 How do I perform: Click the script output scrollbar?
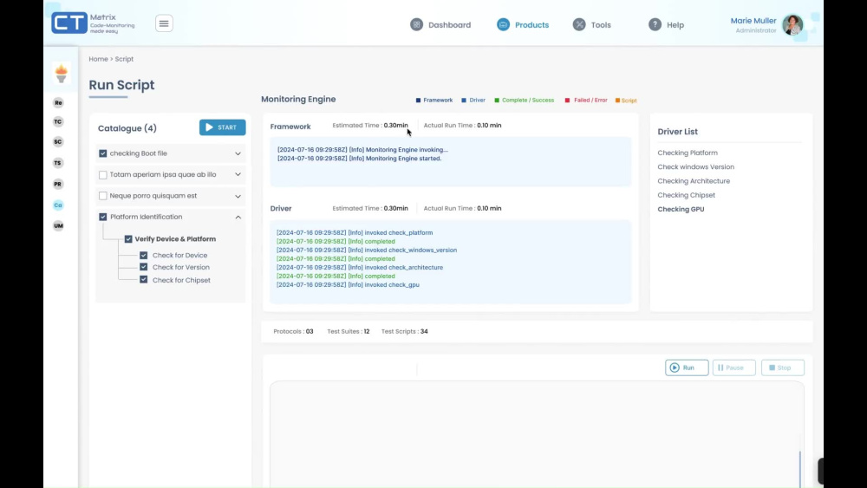click(800, 468)
